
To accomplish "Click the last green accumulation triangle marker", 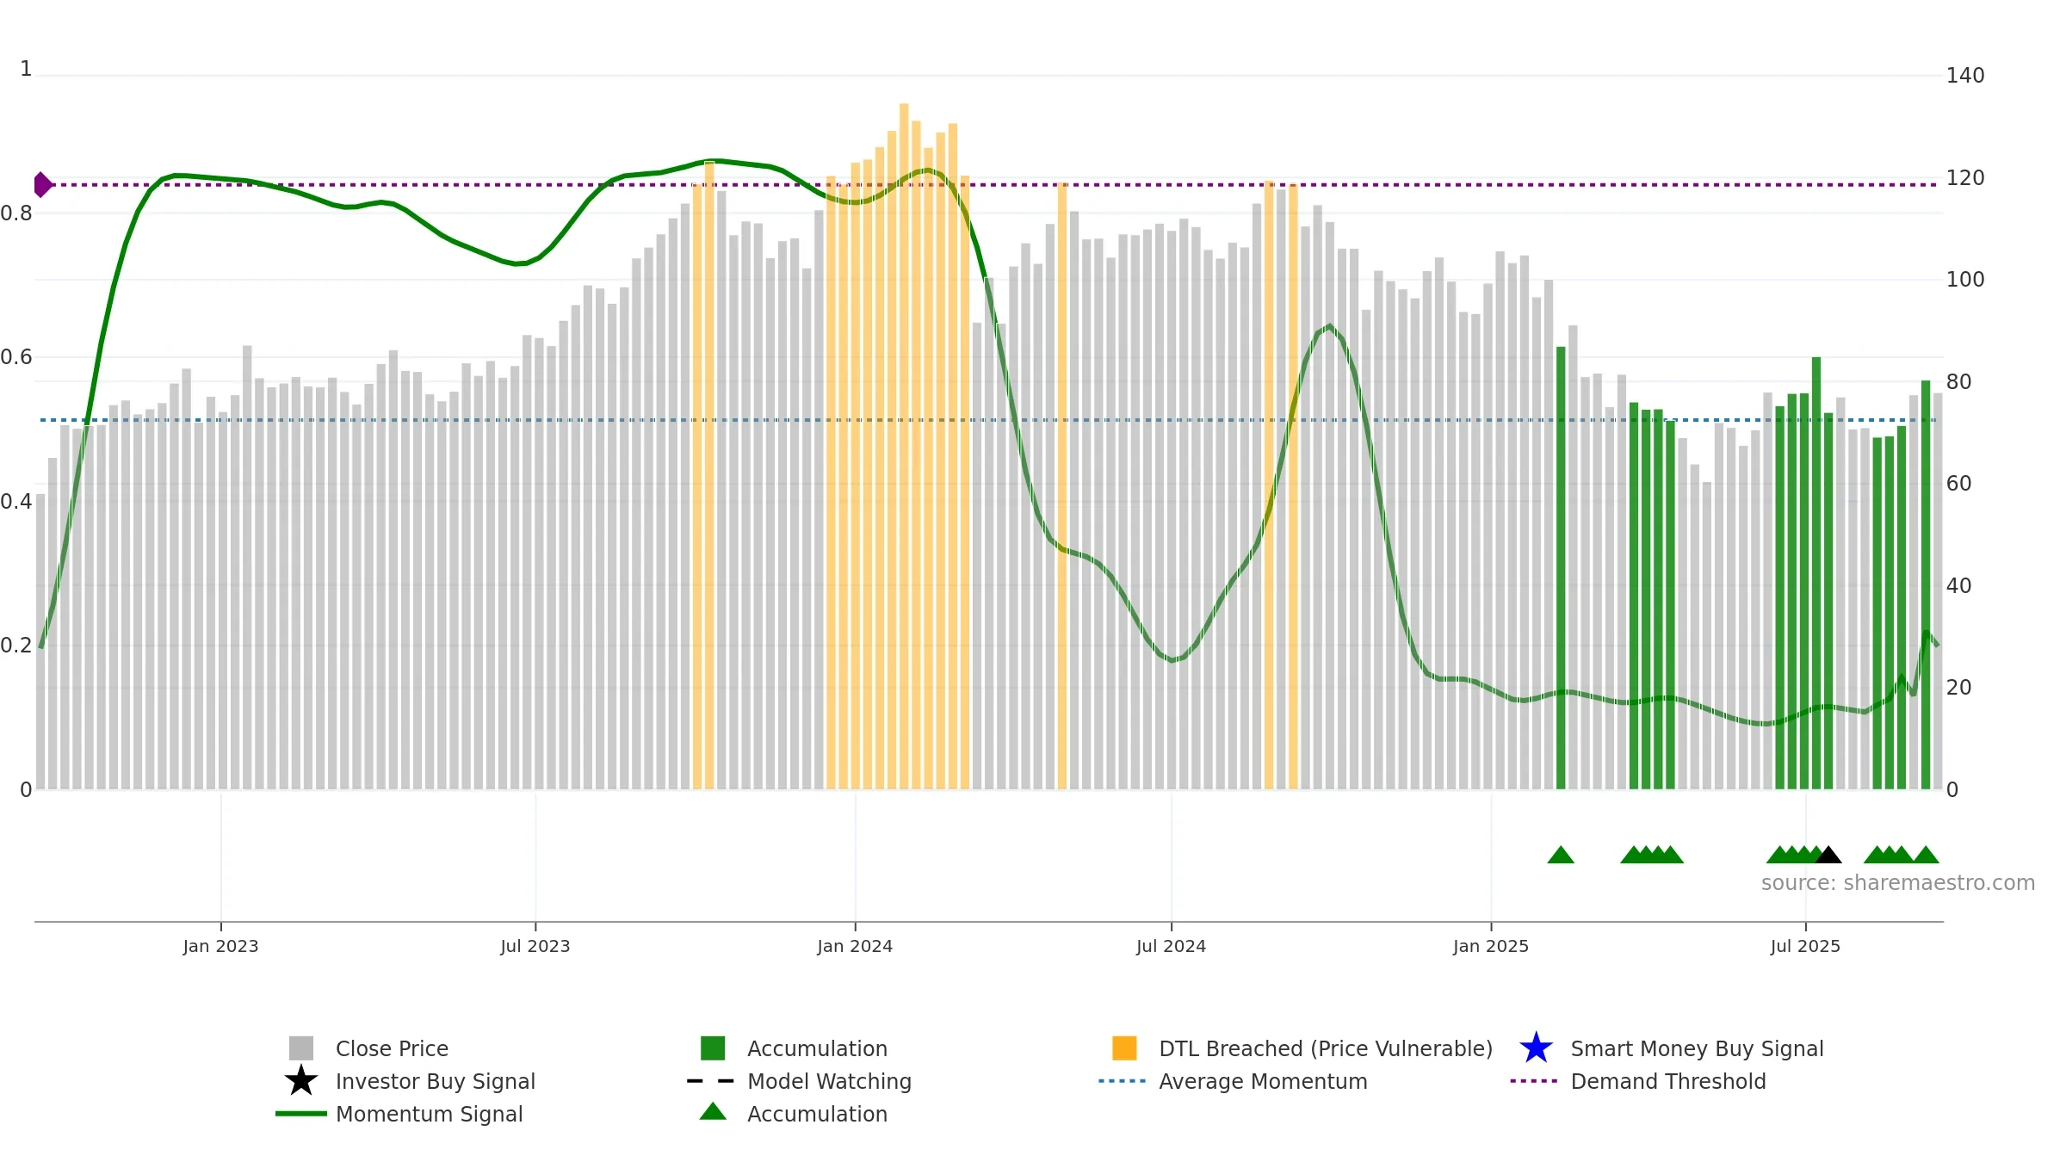I will [1926, 855].
